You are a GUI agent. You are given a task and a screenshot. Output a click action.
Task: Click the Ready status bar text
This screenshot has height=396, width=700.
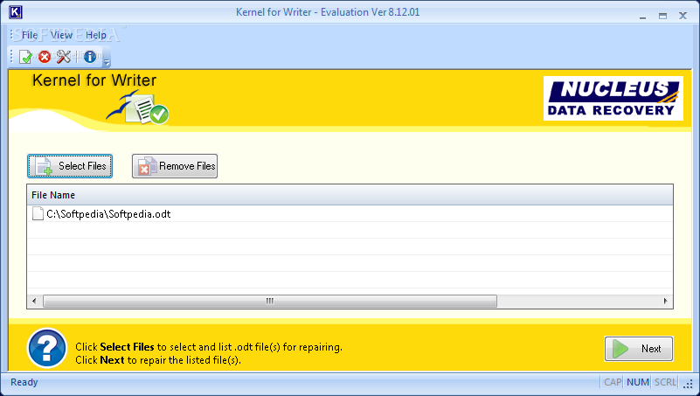tap(24, 382)
